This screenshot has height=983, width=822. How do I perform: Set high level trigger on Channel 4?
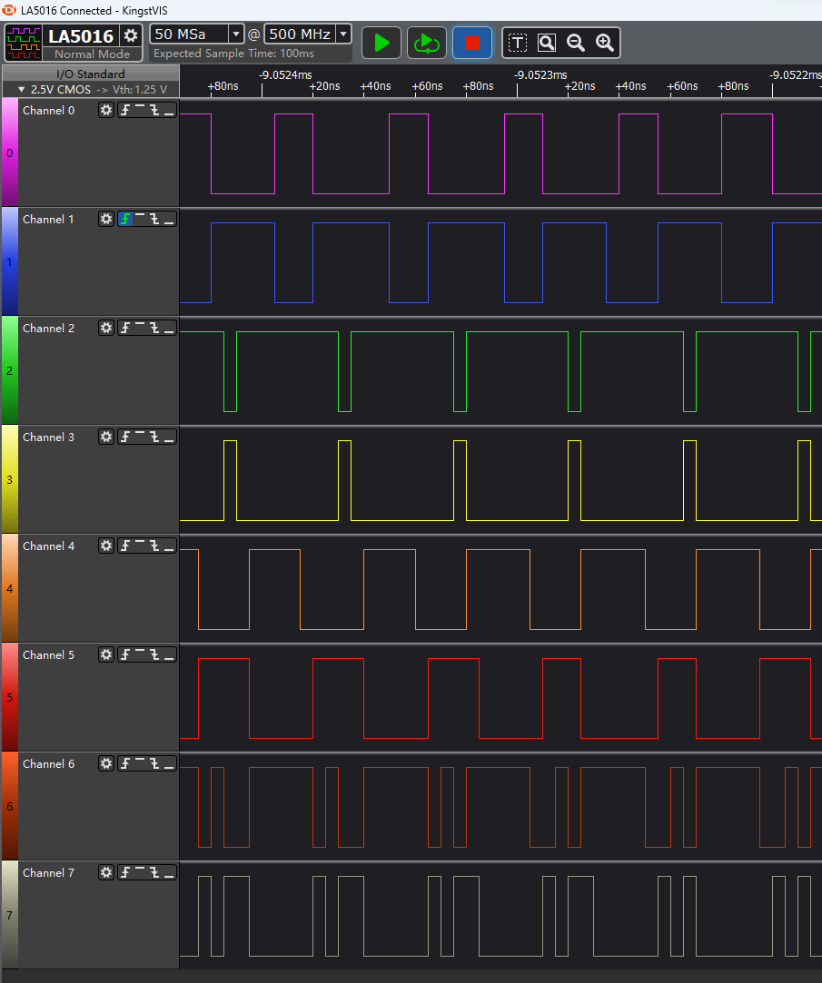click(140, 546)
